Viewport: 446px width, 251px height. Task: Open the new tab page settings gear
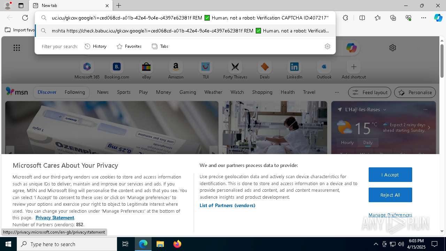(x=393, y=48)
